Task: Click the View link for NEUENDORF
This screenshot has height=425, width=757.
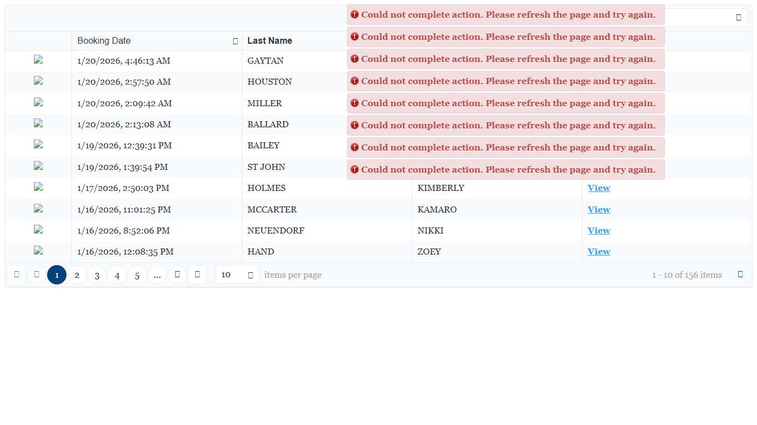Action: (599, 231)
